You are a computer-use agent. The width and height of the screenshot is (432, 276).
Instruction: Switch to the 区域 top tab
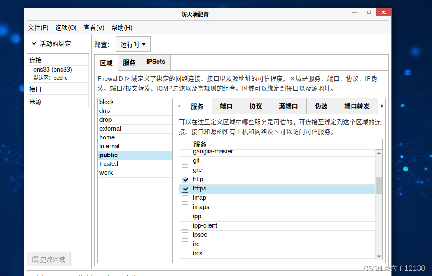(x=106, y=63)
